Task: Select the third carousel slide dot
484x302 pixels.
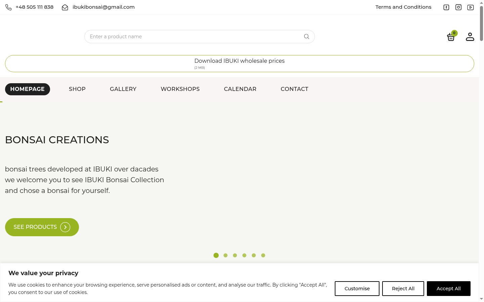Action: click(235, 255)
